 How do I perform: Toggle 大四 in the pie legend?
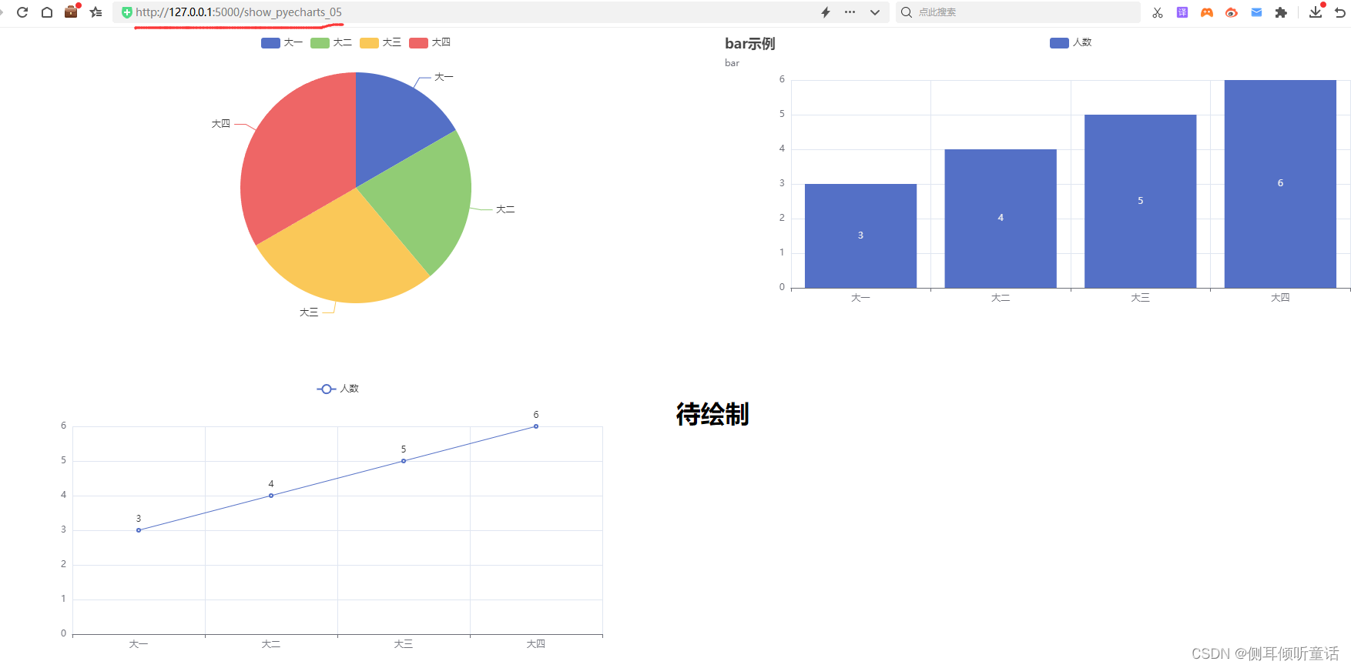430,42
